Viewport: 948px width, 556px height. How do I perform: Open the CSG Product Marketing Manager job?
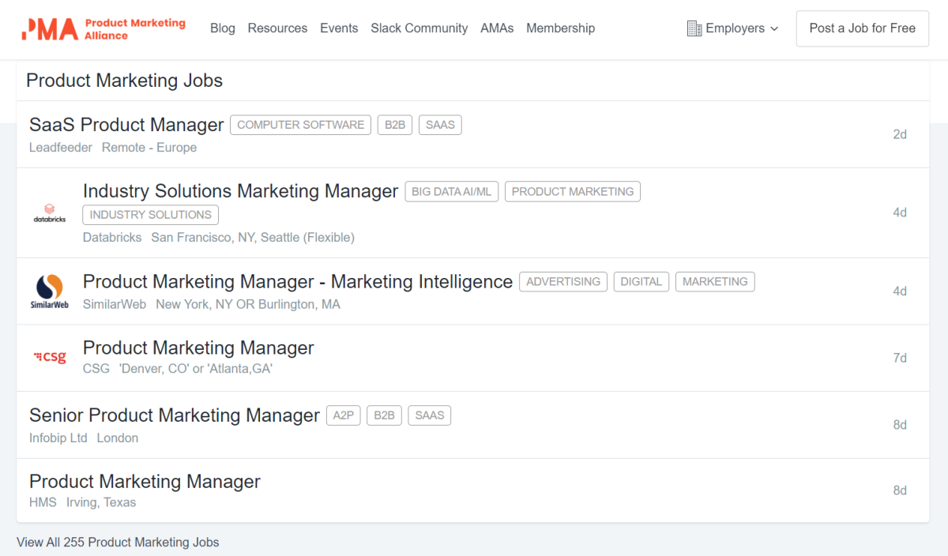198,347
